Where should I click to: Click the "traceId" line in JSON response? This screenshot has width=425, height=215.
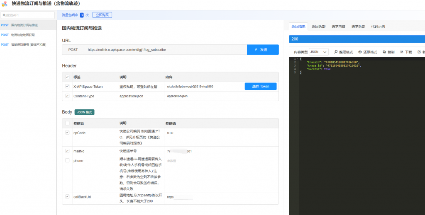pos(333,62)
